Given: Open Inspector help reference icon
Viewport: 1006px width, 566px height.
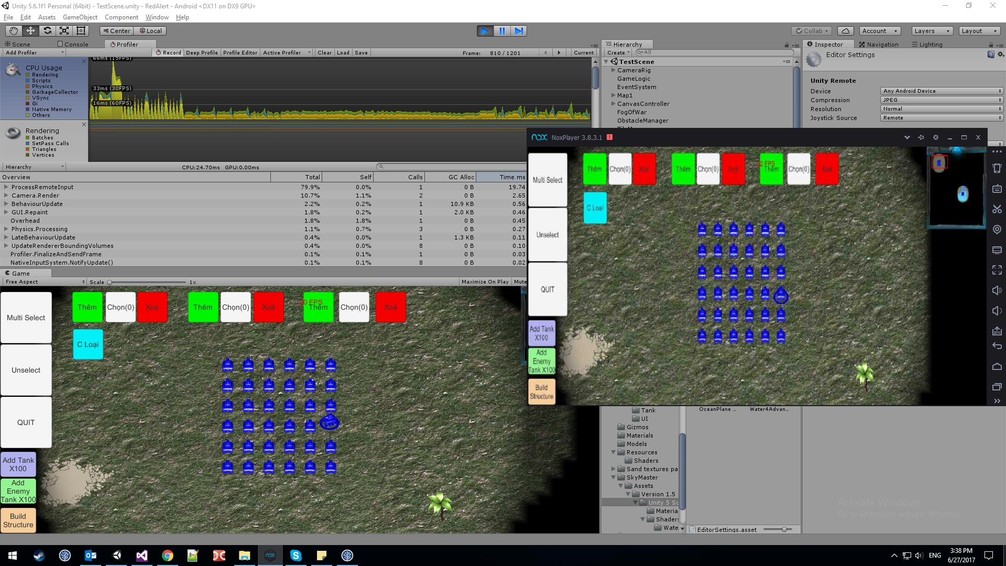Looking at the screenshot, I should click(x=991, y=55).
